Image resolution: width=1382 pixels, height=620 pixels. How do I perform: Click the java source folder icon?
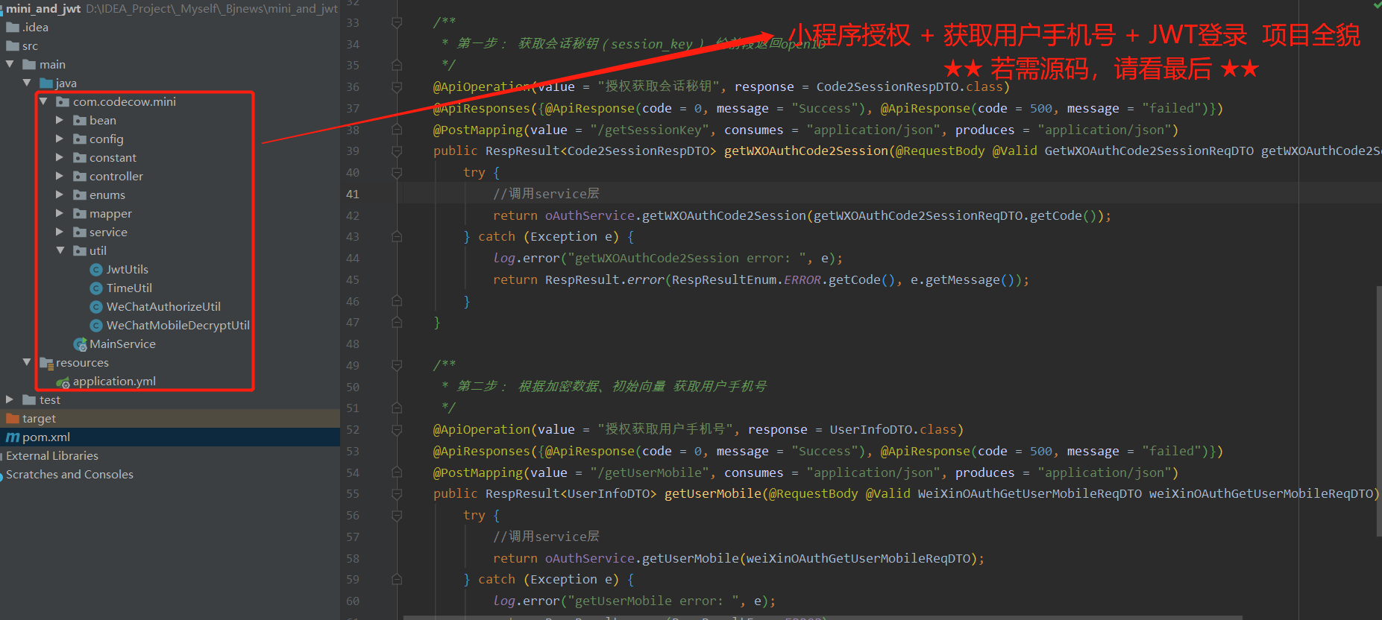[x=46, y=83]
